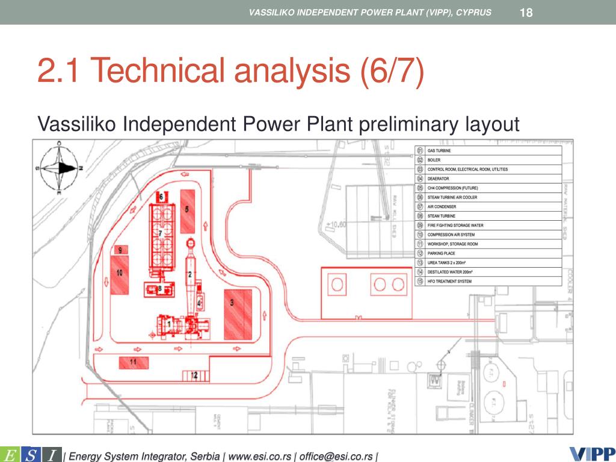Image resolution: width=616 pixels, height=462 pixels.
Task: Select parking place 12 on the plan
Action: pyautogui.click(x=196, y=376)
